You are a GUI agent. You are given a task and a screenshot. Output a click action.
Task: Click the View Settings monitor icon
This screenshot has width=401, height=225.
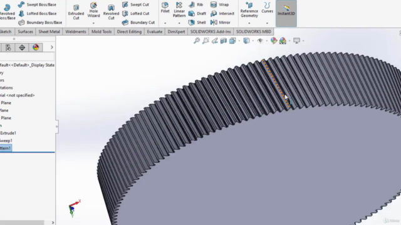click(x=296, y=41)
